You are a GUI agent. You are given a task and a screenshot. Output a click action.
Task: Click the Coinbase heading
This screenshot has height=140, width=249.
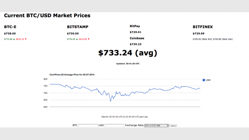(137, 38)
